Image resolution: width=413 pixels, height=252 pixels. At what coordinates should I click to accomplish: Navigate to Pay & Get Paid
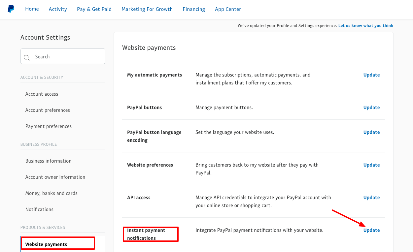pyautogui.click(x=94, y=9)
